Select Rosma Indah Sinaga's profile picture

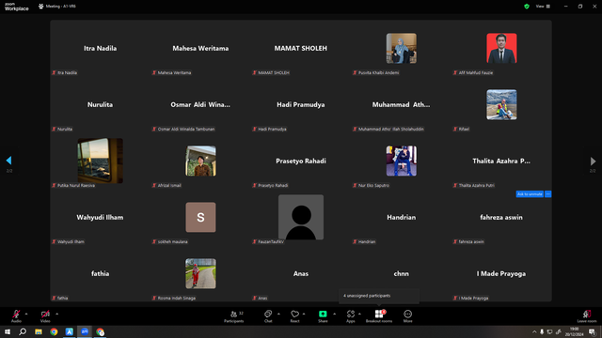coord(200,273)
